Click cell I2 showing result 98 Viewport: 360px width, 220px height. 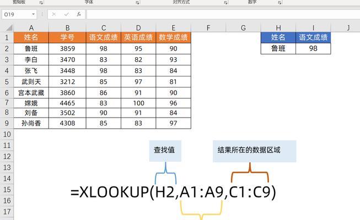pos(313,48)
